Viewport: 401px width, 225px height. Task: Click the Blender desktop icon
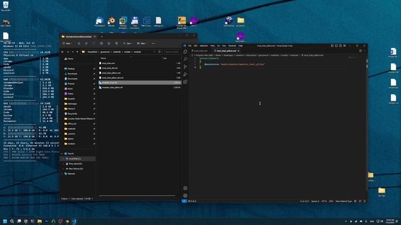click(x=112, y=21)
